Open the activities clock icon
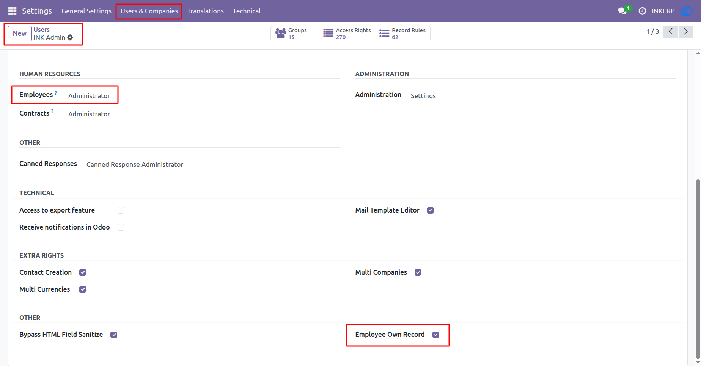 point(642,11)
